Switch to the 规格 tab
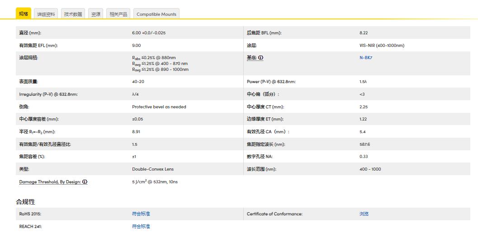Image resolution: width=478 pixels, height=246 pixels. click(24, 14)
